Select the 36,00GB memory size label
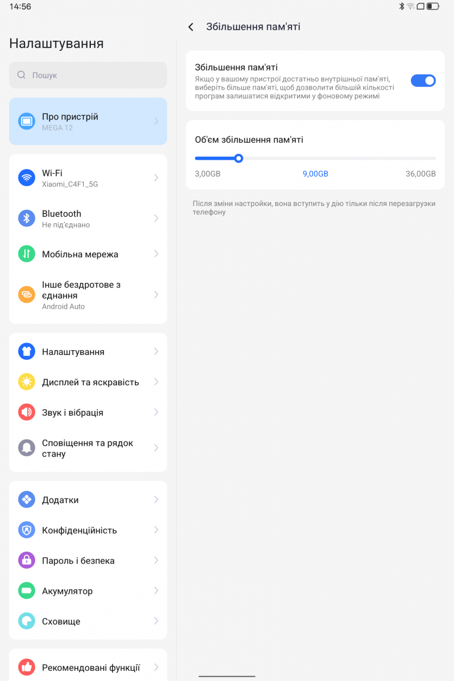 coord(421,174)
